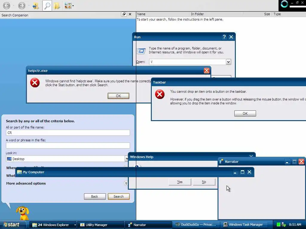The width and height of the screenshot is (306, 229).
Task: Maximize the Narrator window
Action: [294, 162]
